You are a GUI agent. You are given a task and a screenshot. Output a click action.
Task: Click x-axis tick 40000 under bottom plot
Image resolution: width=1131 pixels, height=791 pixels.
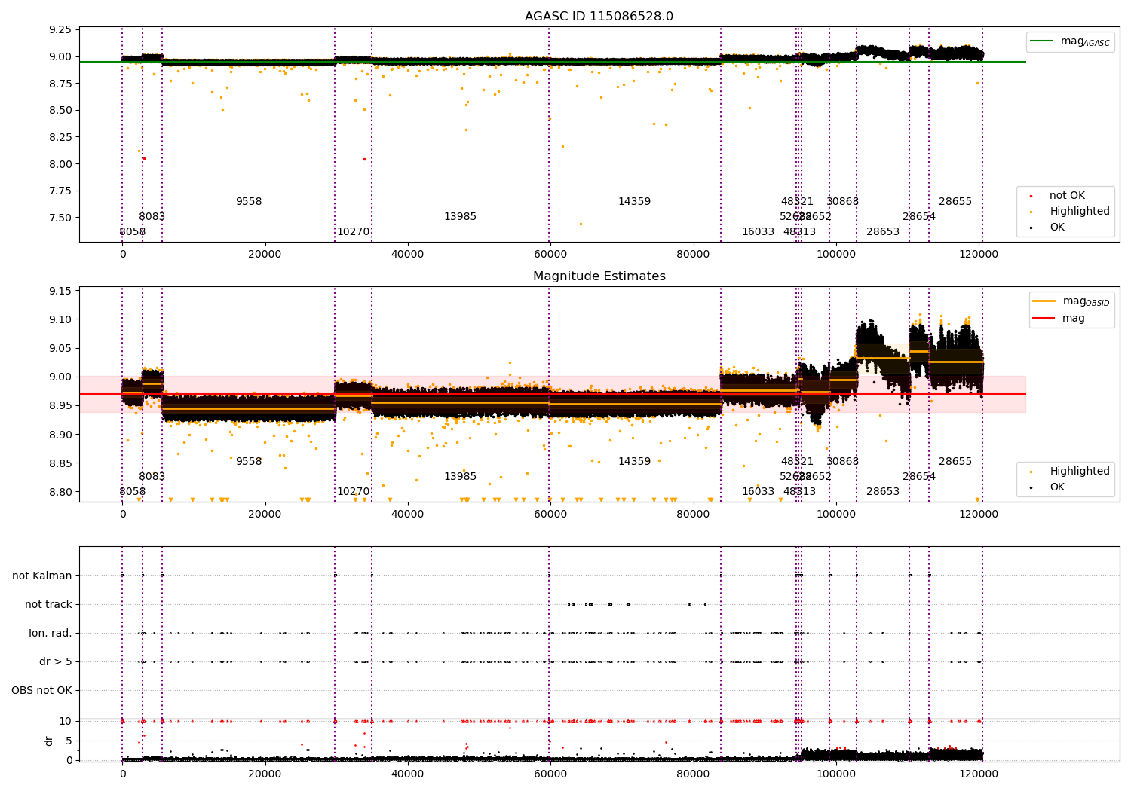[x=407, y=774]
